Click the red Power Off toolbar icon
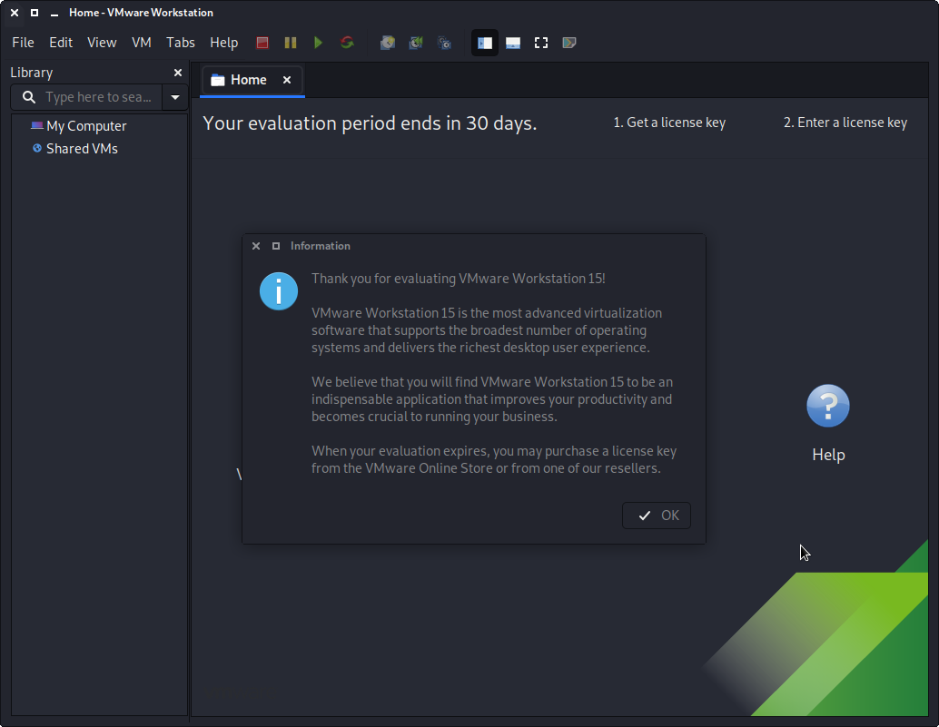This screenshot has width=939, height=727. (262, 43)
